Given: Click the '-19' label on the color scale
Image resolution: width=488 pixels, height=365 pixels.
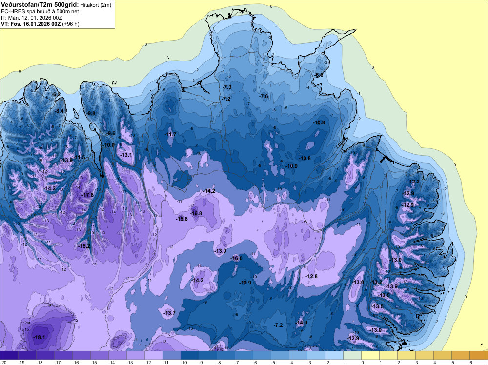Looking at the screenshot, I should [21, 362].
